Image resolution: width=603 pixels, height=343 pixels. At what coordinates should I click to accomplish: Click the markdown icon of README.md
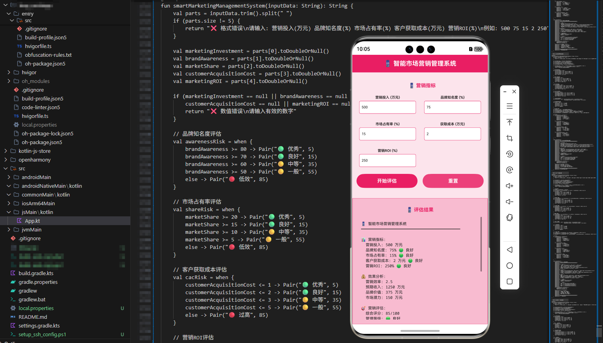[x=13, y=317]
